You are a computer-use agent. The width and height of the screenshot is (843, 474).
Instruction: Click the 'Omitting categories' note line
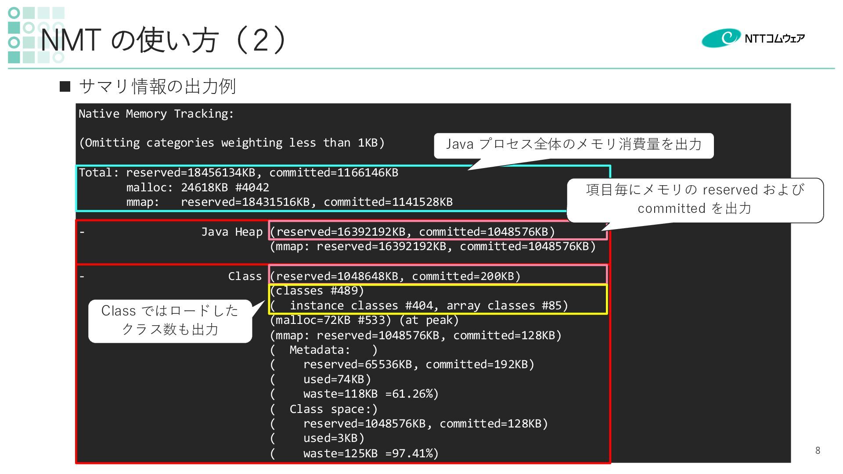231,143
